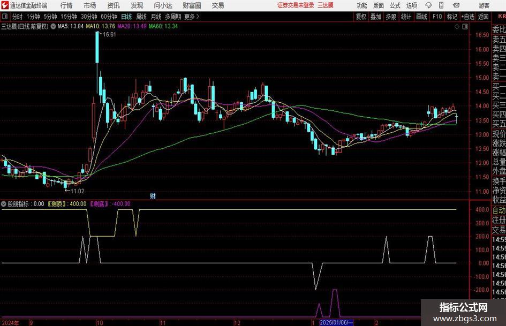Click the 证券交易未登录 login link
Image resolution: width=506 pixels, height=326 pixels.
(x=296, y=5)
